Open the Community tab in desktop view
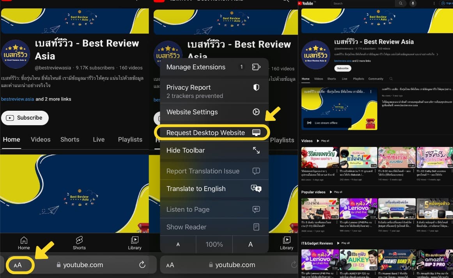453x278 pixels. (x=375, y=79)
